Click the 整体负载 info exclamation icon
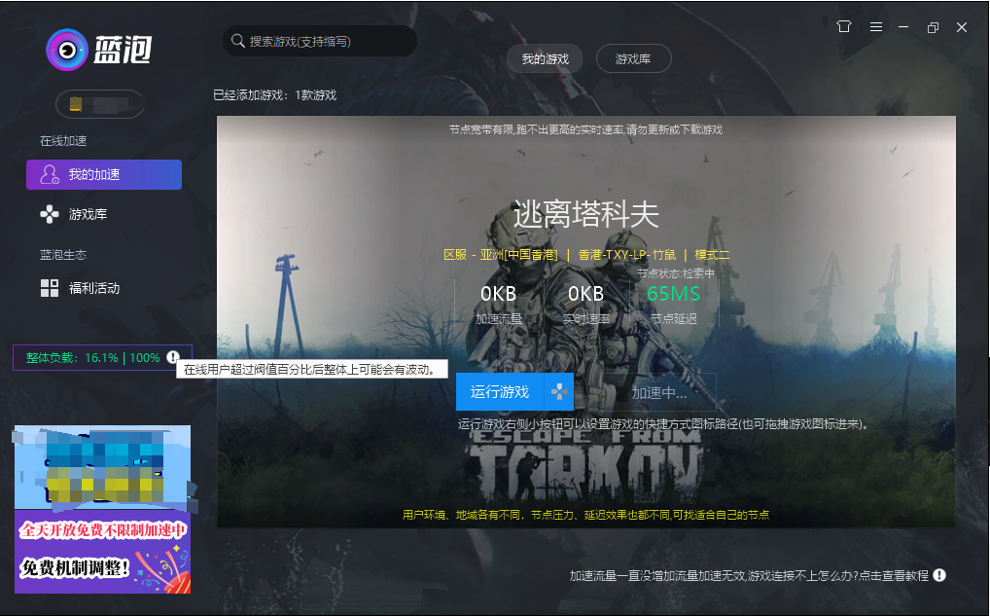990x616 pixels. pyautogui.click(x=172, y=357)
